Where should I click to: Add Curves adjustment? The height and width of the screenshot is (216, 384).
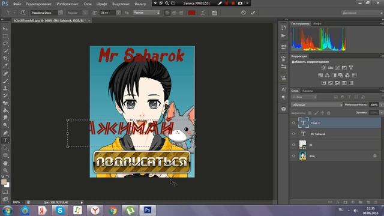pyautogui.click(x=337, y=68)
